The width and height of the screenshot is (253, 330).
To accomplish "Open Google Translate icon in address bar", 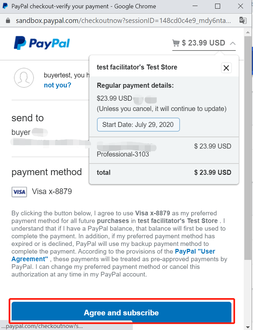I will [243, 20].
